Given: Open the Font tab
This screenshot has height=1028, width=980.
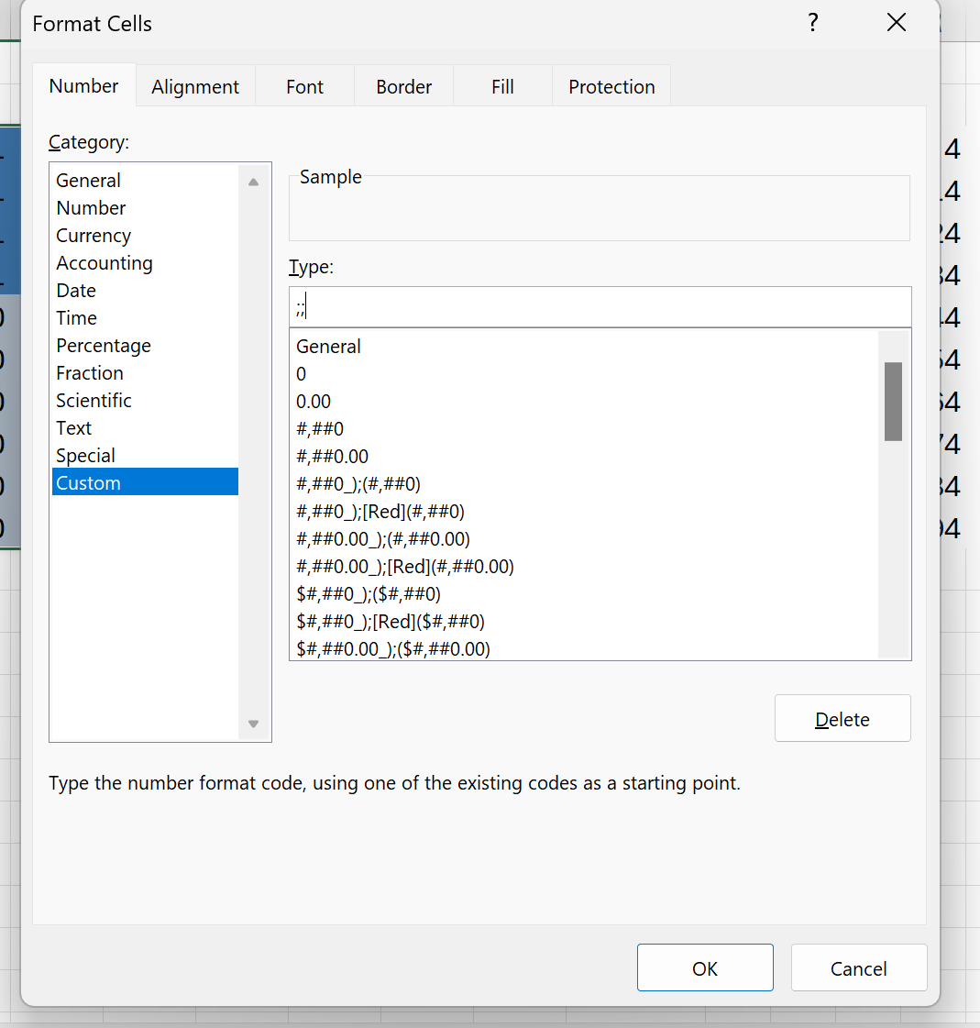Looking at the screenshot, I should click(304, 87).
